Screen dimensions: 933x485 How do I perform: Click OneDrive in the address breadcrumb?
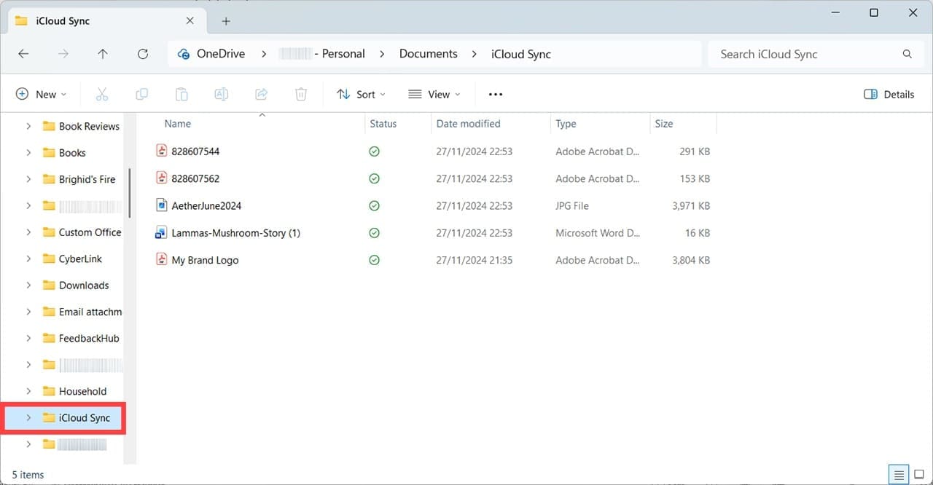pos(221,54)
